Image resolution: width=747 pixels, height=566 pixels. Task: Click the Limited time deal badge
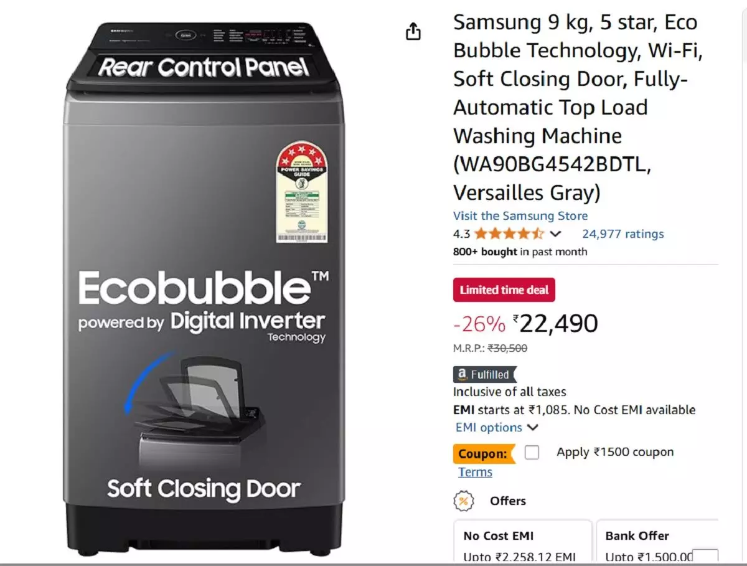(x=504, y=290)
